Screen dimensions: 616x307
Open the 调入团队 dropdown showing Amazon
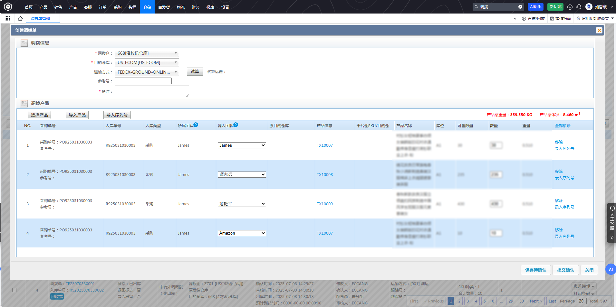click(242, 233)
